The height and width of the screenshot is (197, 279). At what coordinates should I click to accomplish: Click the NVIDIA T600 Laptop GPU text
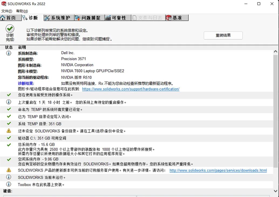[x=93, y=71]
